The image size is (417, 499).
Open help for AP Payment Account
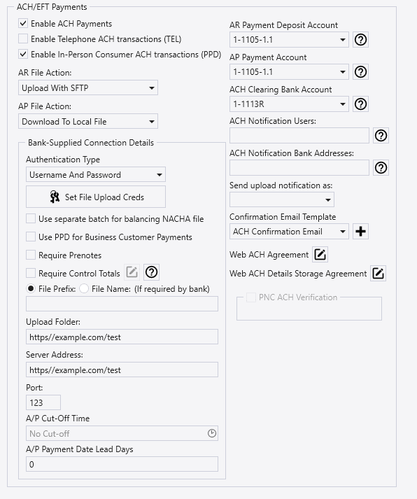coord(360,72)
